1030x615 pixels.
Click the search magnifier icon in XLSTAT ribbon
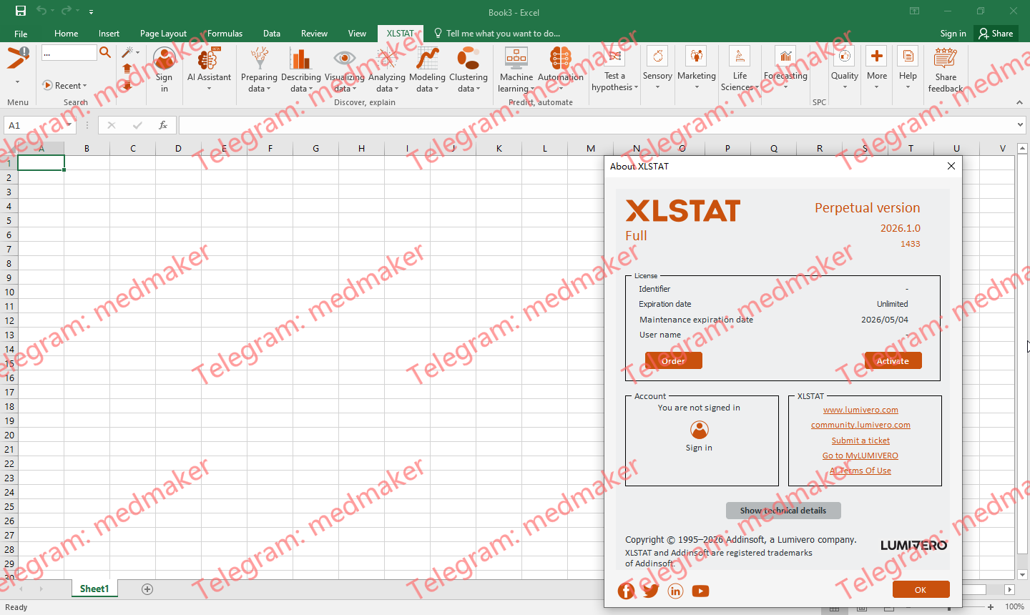[105, 52]
